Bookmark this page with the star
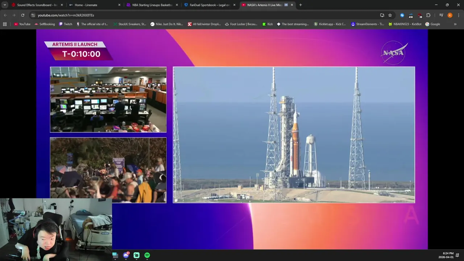Image resolution: width=464 pixels, height=261 pixels. [390, 15]
